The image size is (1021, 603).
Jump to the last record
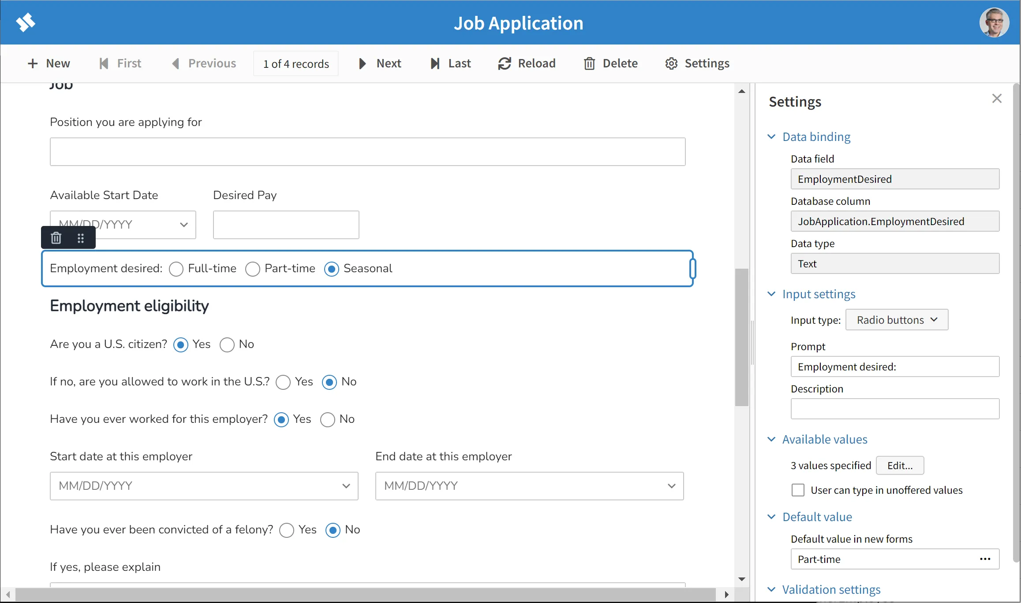(x=450, y=63)
